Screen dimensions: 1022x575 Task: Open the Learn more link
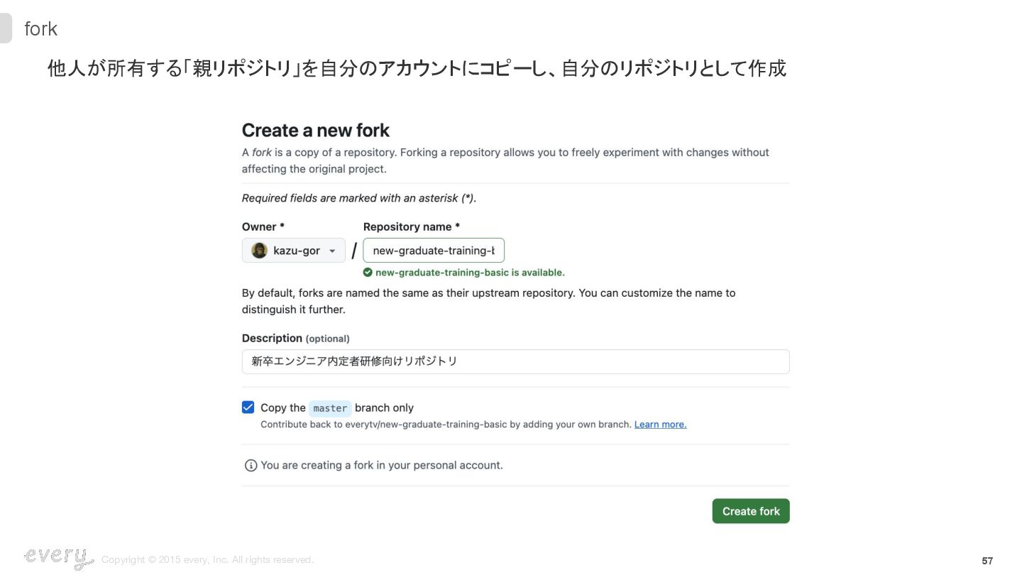pos(660,425)
